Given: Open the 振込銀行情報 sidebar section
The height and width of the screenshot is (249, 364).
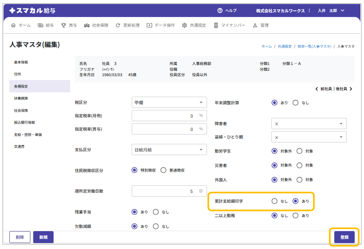Looking at the screenshot, I should 24,122.
